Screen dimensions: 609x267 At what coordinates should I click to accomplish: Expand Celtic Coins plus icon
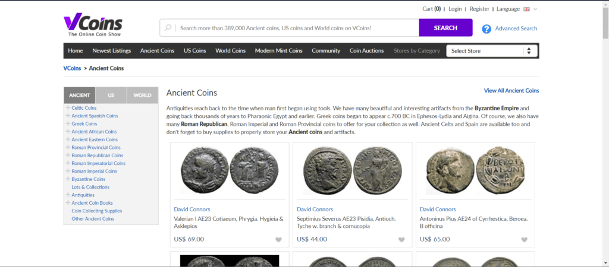click(x=68, y=108)
